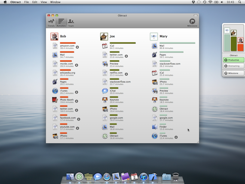This screenshot has height=184, width=245.
Task: Open Obtract from the Dock
Action: (x=79, y=177)
